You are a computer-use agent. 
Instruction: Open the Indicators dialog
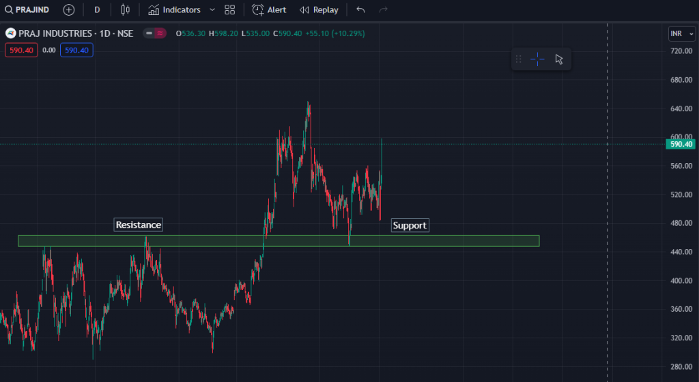click(x=174, y=10)
